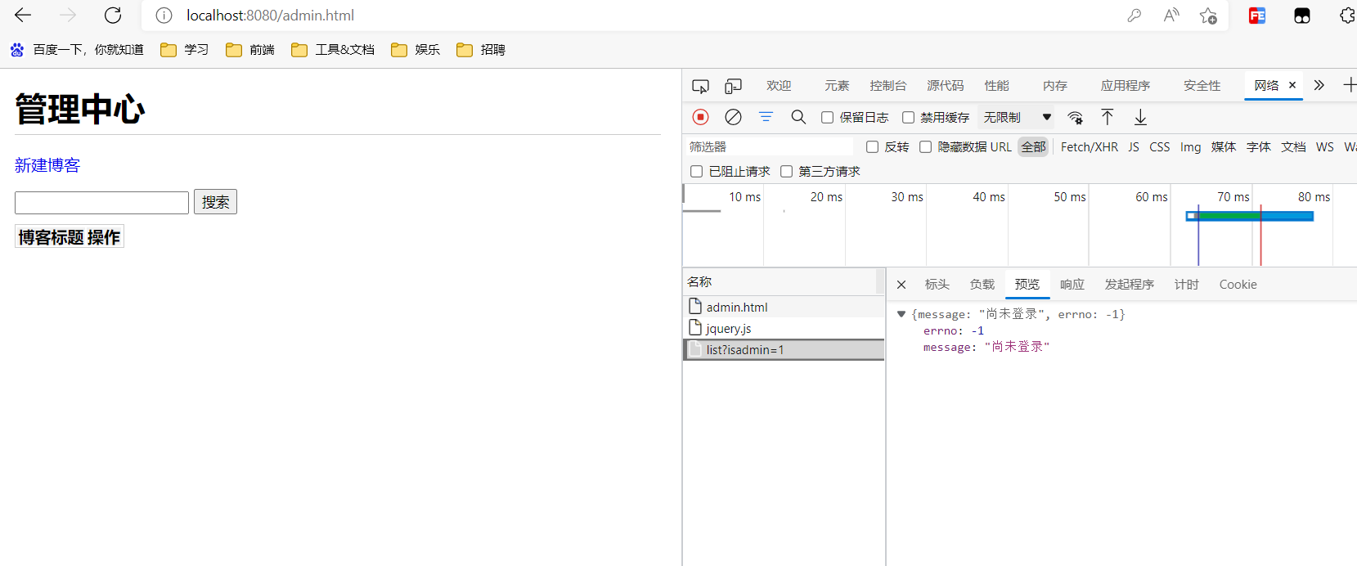Open the 无限制 throttling dropdown
Image resolution: width=1357 pixels, height=566 pixels.
[x=1017, y=118]
